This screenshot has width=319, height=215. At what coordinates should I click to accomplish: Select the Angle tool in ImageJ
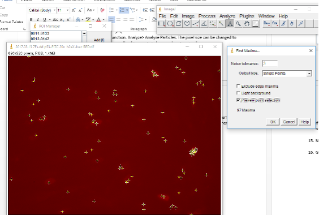tap(204, 24)
